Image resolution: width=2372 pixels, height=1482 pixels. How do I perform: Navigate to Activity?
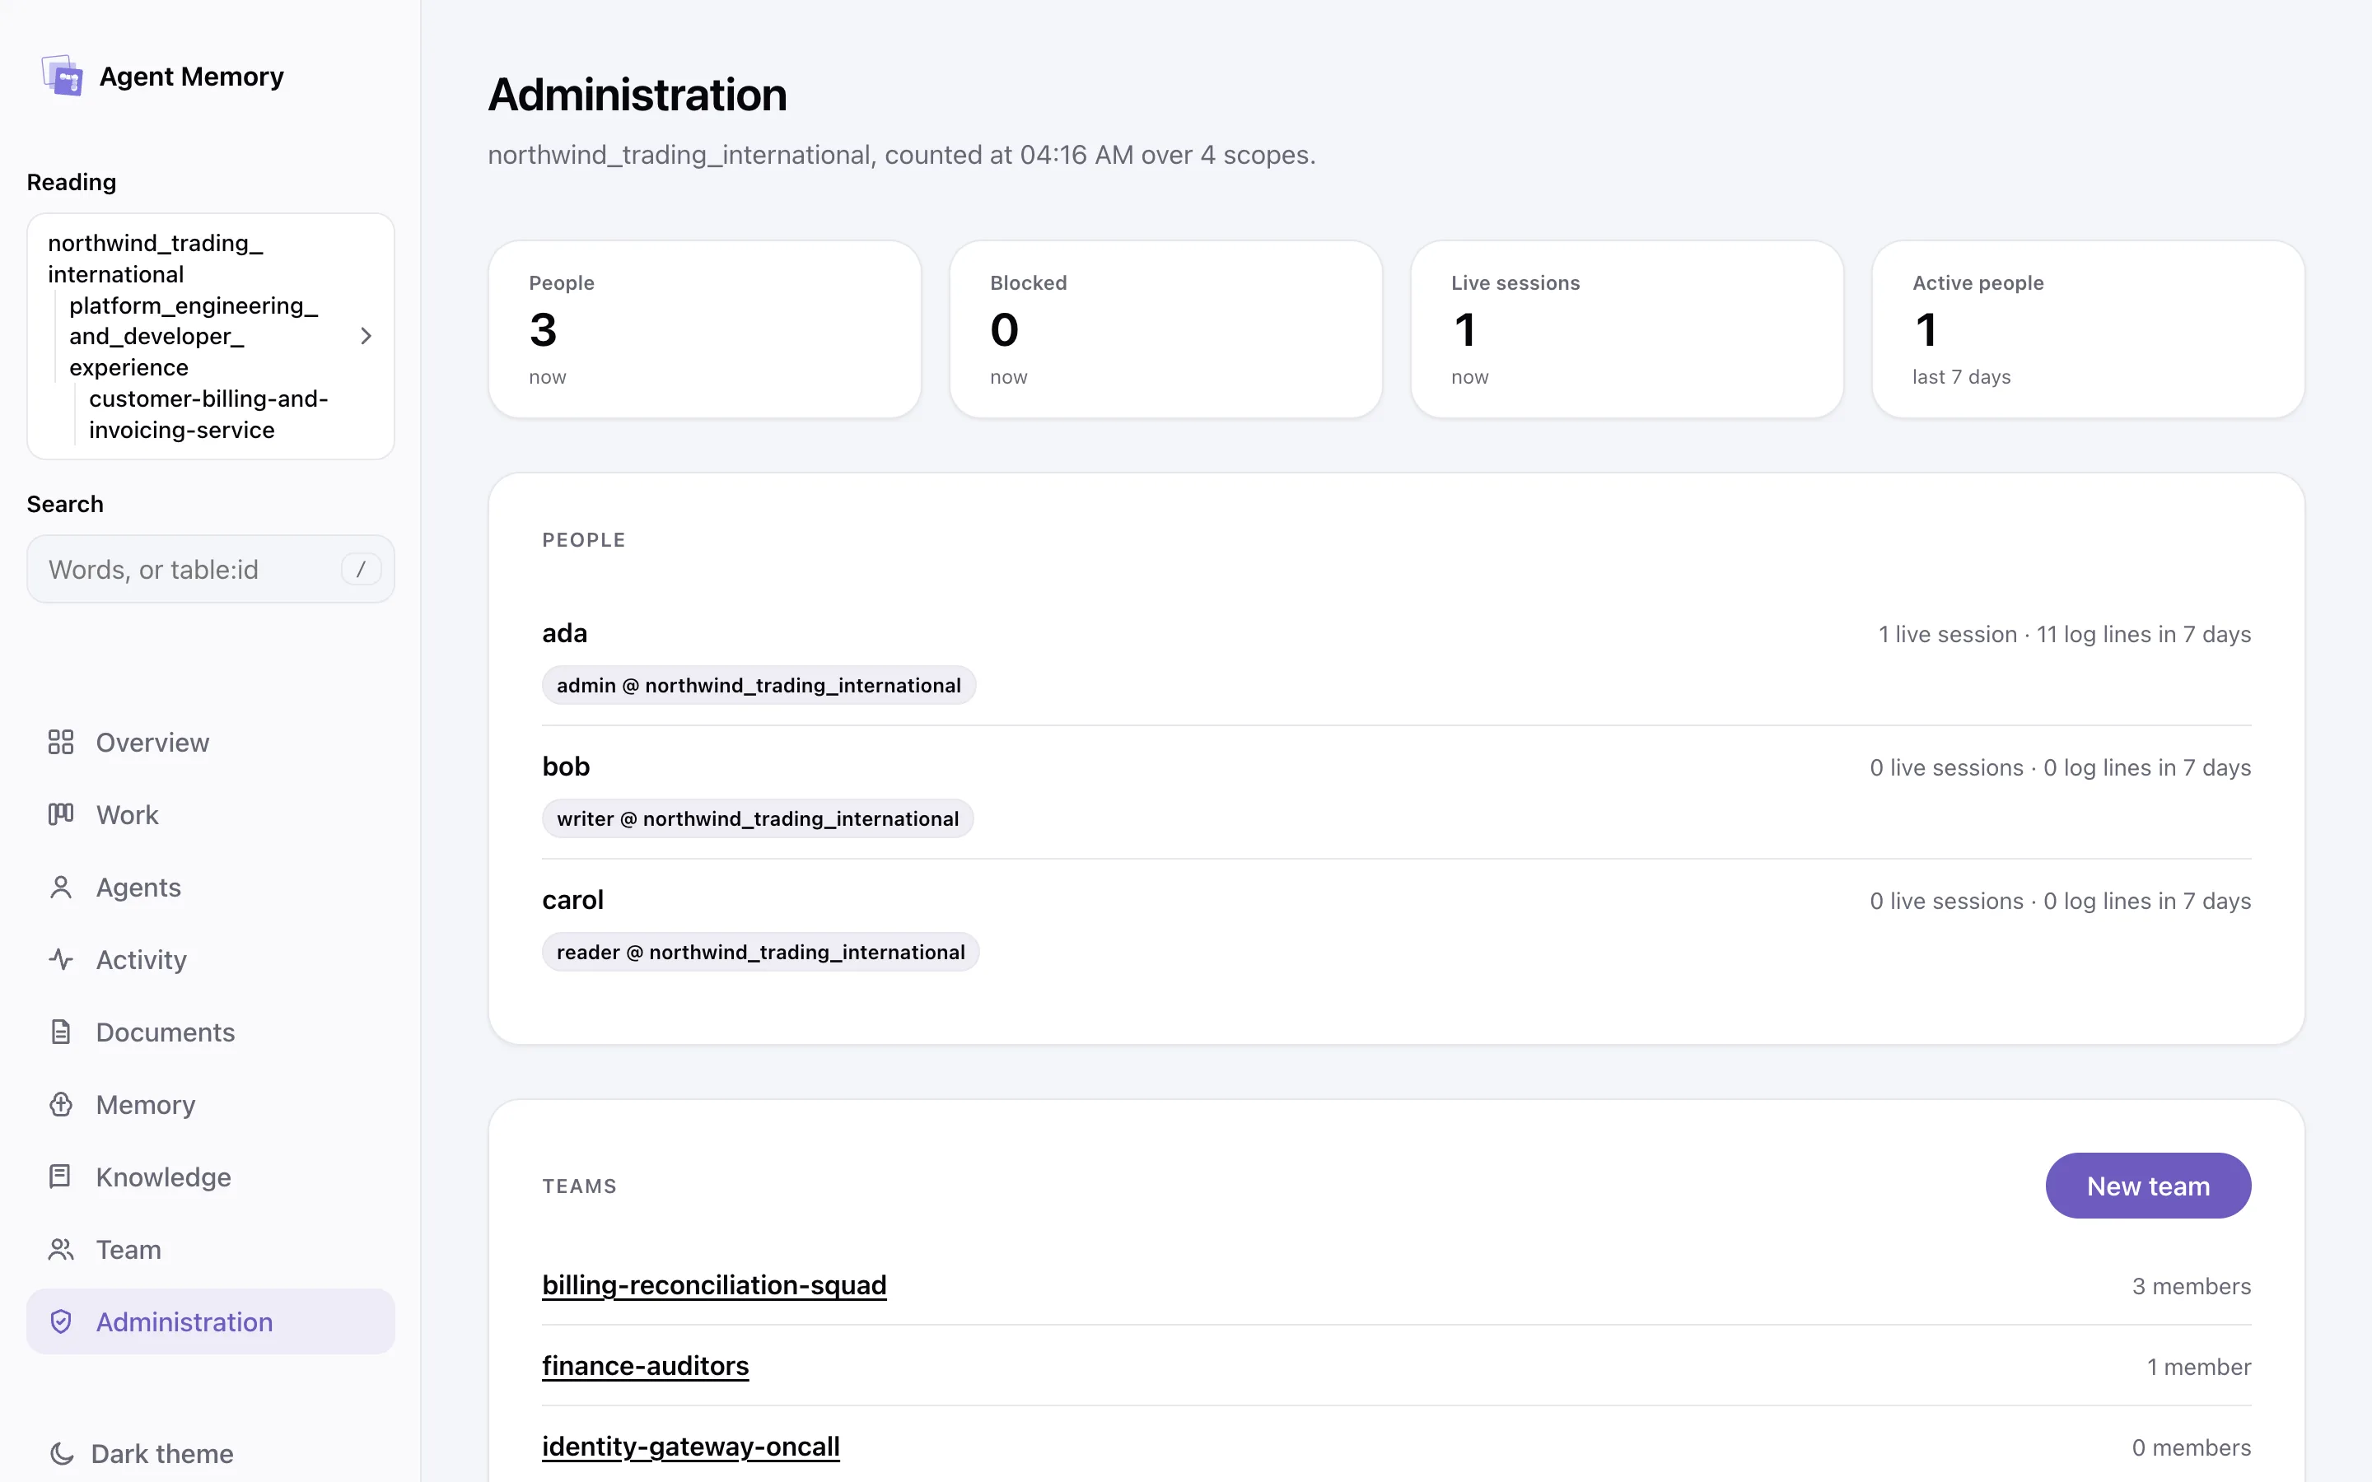(211, 959)
